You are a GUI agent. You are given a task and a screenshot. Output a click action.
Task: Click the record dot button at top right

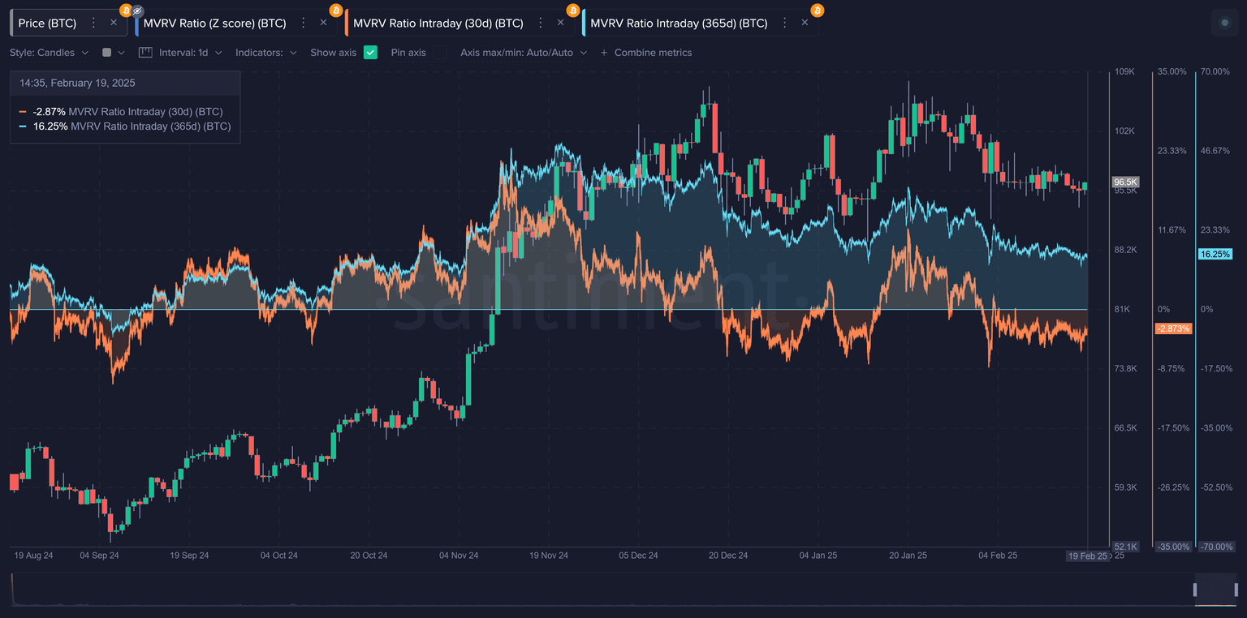click(x=1224, y=23)
